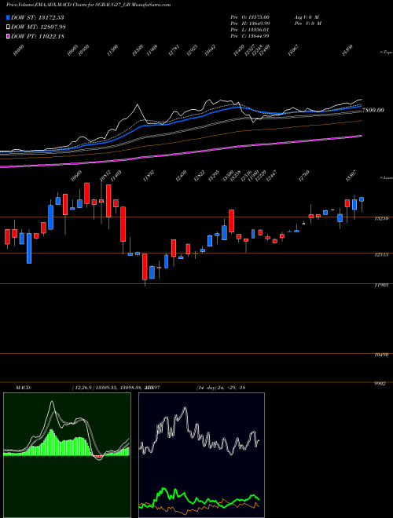Click the magenta DOW PT legend swatch

point(8,36)
